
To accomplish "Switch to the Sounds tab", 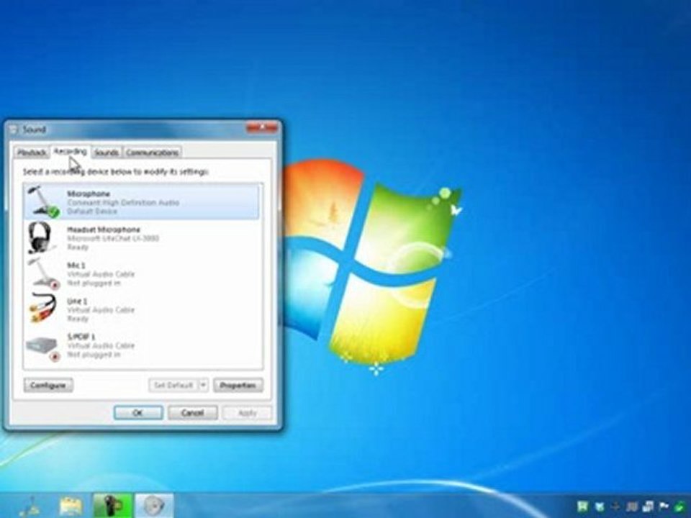I will (x=107, y=153).
